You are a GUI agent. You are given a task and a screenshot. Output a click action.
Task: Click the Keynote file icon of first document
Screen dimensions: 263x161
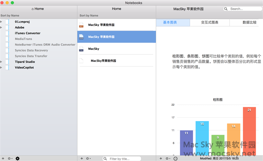[x=81, y=25]
